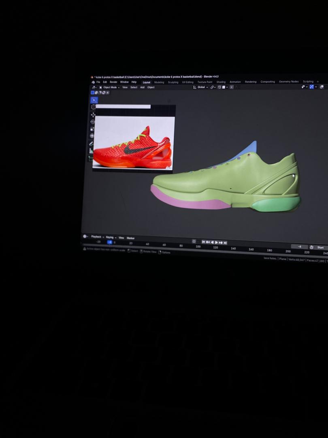Choose the Extend selection mode icon
Image resolution: width=328 pixels, height=438 pixels.
click(96, 92)
